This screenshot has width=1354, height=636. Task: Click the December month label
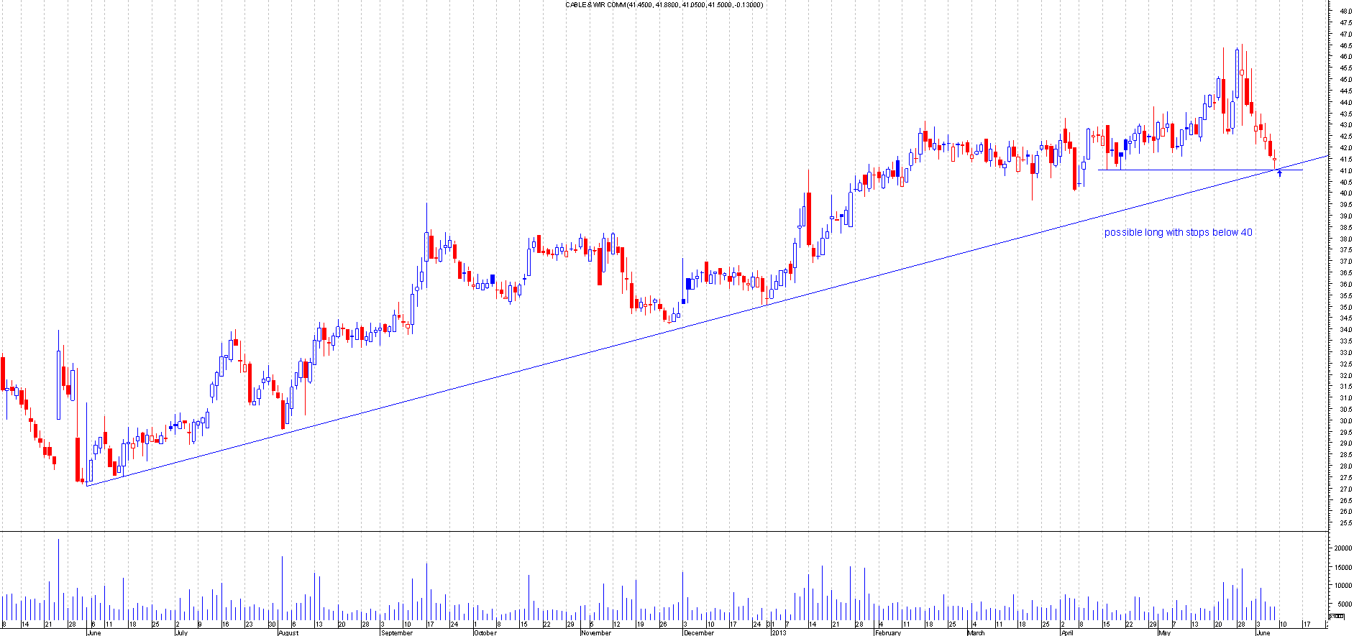coord(698,632)
